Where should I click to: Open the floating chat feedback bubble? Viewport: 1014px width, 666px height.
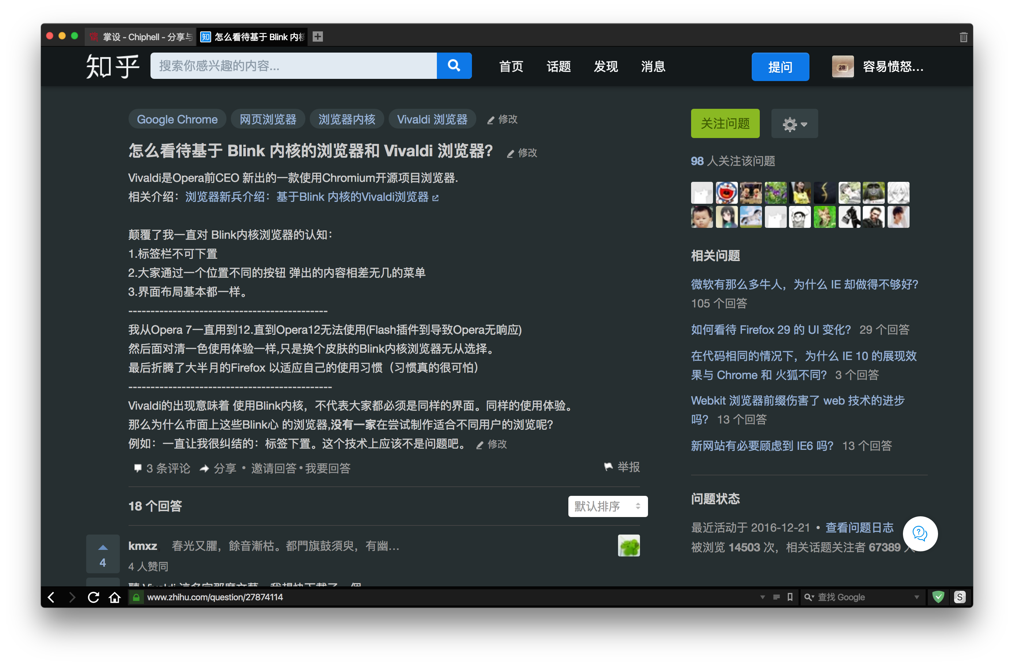point(920,533)
